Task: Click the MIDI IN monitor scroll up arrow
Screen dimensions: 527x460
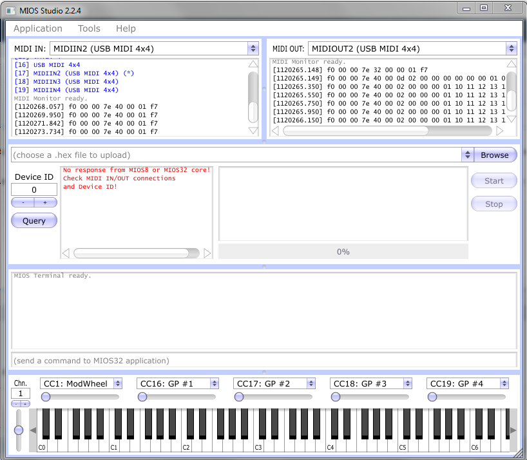Action: click(x=253, y=64)
